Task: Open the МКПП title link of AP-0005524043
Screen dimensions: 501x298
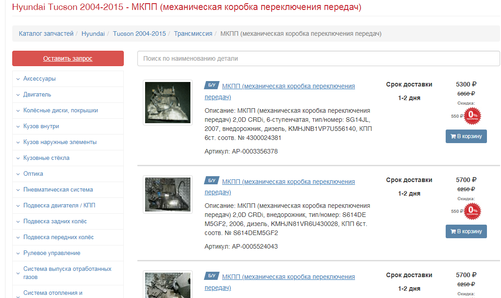Action: point(280,187)
